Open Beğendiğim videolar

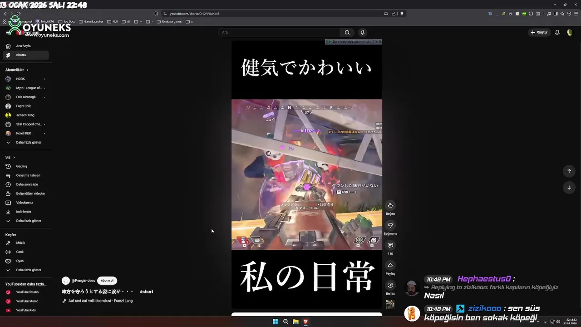click(x=26, y=193)
